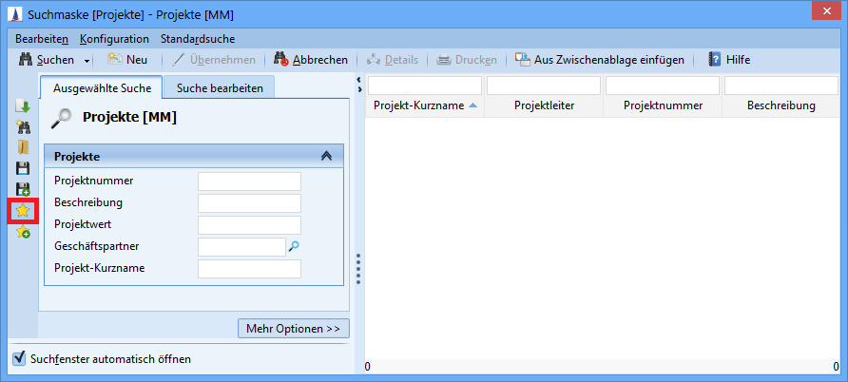Click the sidebar document with green arrow icon
848x382 pixels.
click(23, 106)
